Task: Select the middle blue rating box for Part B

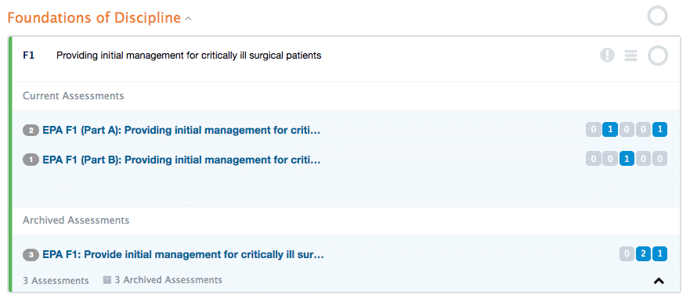Action: (x=627, y=159)
